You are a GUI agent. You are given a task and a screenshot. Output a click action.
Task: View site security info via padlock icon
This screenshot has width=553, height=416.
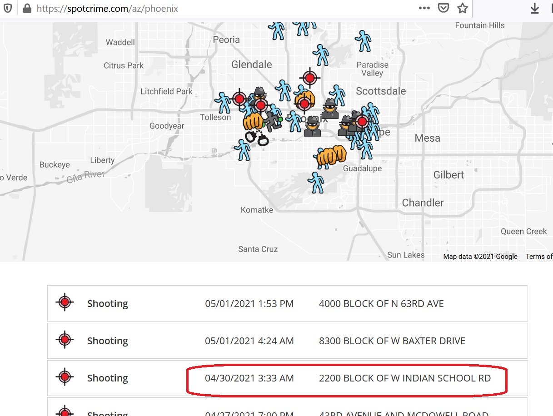[x=27, y=8]
